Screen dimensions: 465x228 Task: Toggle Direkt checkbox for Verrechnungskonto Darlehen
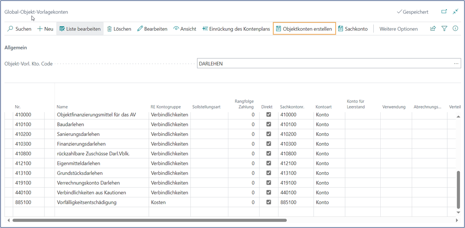[269, 183]
